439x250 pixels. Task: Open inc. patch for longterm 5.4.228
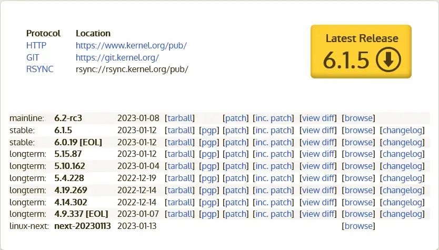(273, 178)
